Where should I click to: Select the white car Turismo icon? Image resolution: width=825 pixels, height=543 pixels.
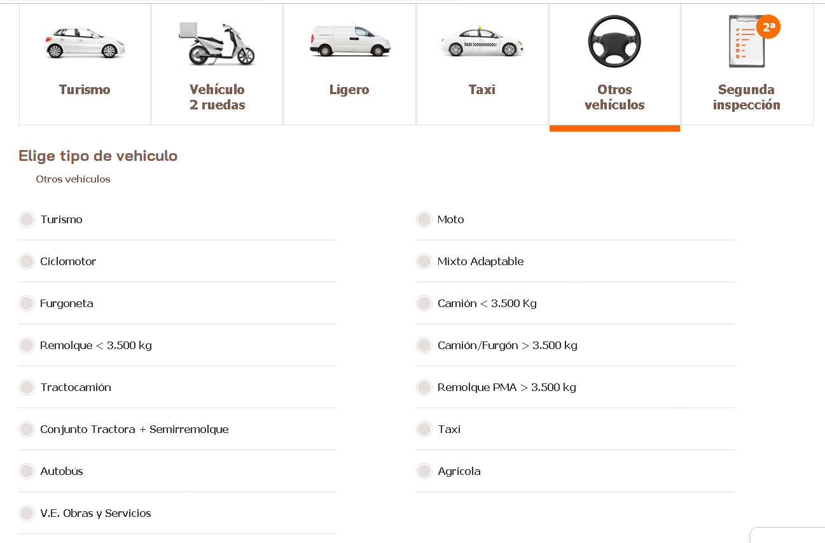click(x=85, y=43)
